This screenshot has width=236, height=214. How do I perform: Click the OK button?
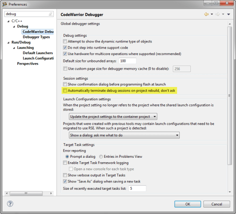point(188,204)
